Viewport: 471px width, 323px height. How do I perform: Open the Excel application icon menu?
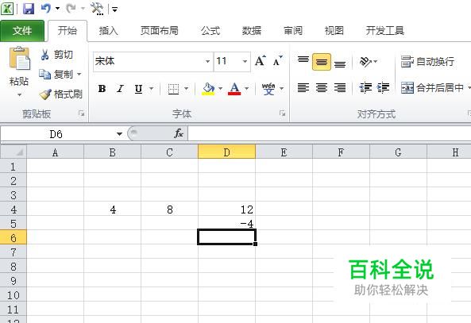pos(7,9)
